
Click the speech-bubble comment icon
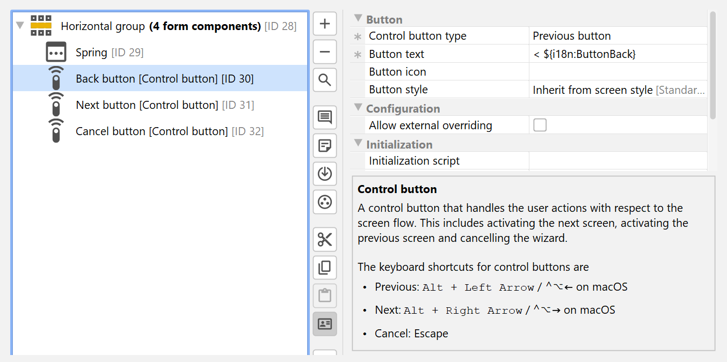click(x=325, y=117)
